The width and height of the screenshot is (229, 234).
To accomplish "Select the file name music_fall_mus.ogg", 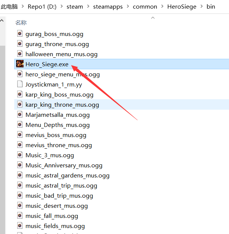I will pyautogui.click(x=52, y=216).
